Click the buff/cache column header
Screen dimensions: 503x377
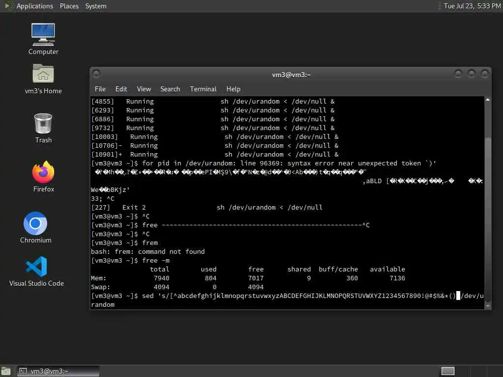pos(338,269)
